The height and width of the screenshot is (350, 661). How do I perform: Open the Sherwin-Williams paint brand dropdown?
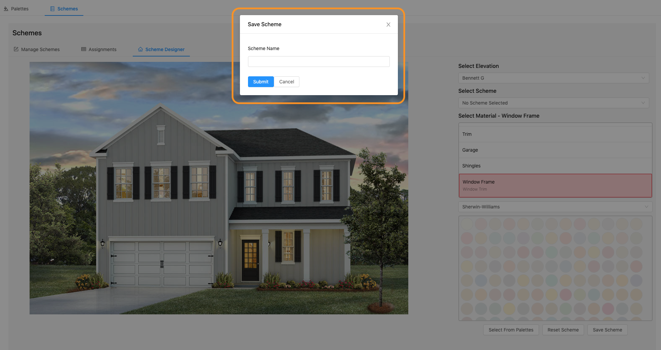[x=555, y=206]
